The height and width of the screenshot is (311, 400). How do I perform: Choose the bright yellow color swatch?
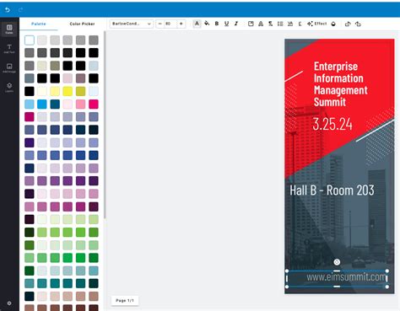68,91
